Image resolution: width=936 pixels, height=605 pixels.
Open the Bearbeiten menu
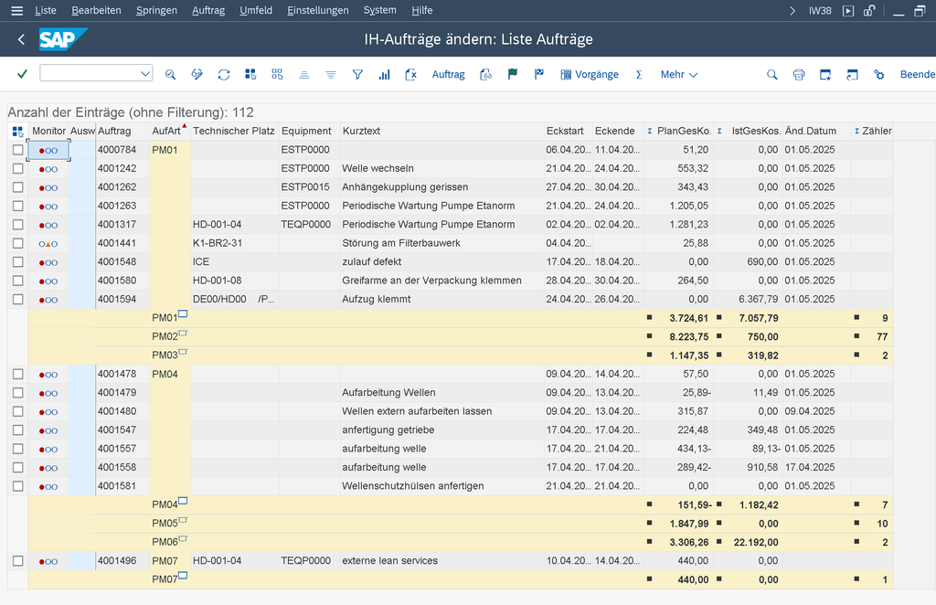(96, 10)
